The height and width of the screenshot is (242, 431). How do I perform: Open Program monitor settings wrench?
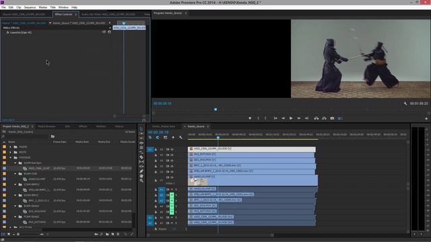[405, 104]
